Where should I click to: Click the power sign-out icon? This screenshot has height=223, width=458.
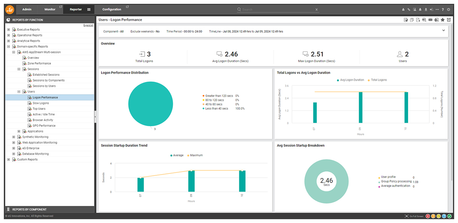point(448,10)
